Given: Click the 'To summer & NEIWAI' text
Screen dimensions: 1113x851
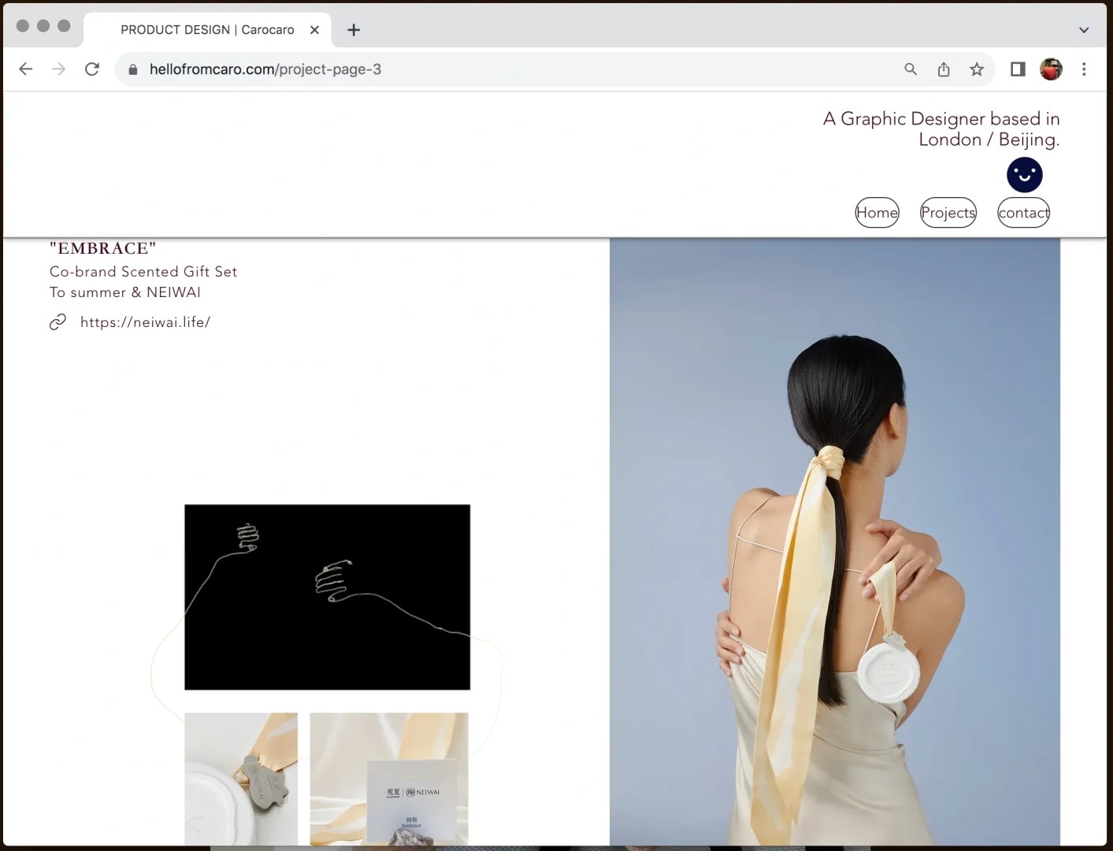Looking at the screenshot, I should pos(125,292).
